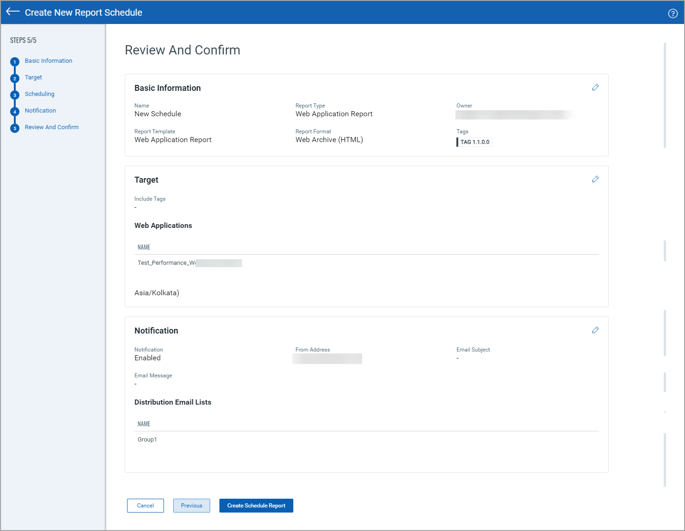Click the NAME header in Distribution Email Lists
The height and width of the screenshot is (531, 685).
pos(144,424)
